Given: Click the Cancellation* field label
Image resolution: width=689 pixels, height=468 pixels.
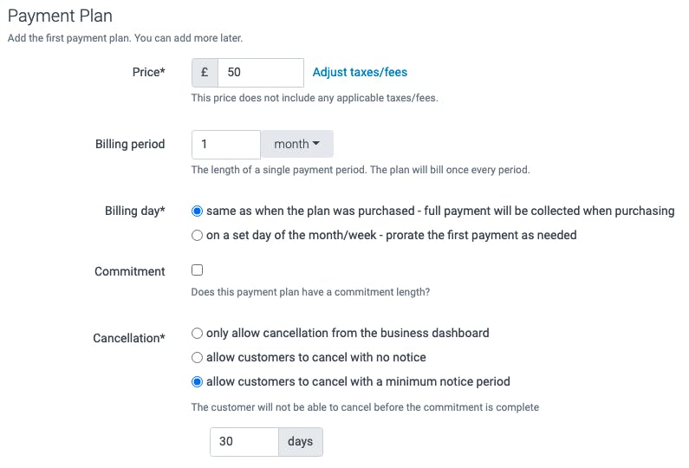Looking at the screenshot, I should [x=129, y=338].
